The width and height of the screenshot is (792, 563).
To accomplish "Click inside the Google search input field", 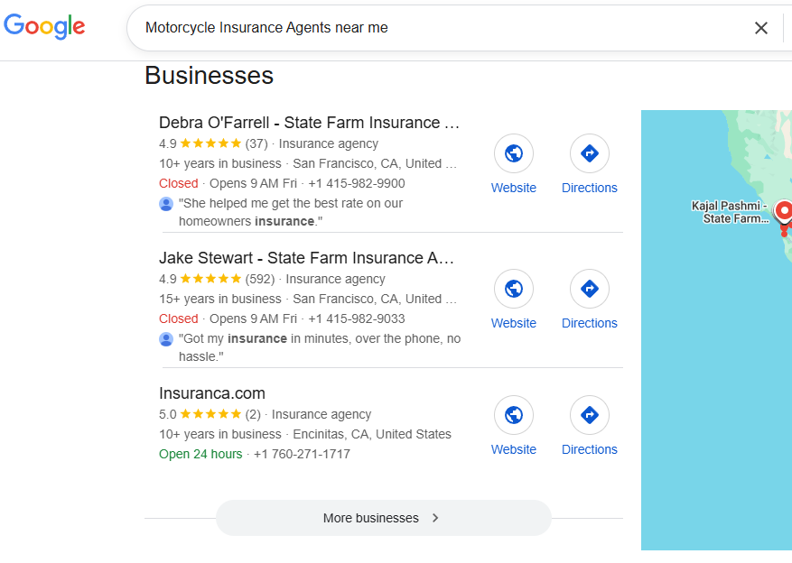I will (x=433, y=28).
